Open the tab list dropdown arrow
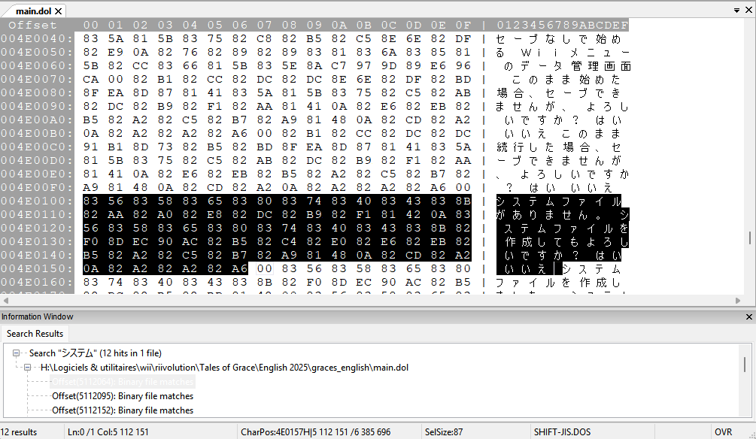Image resolution: width=756 pixels, height=439 pixels. click(736, 10)
